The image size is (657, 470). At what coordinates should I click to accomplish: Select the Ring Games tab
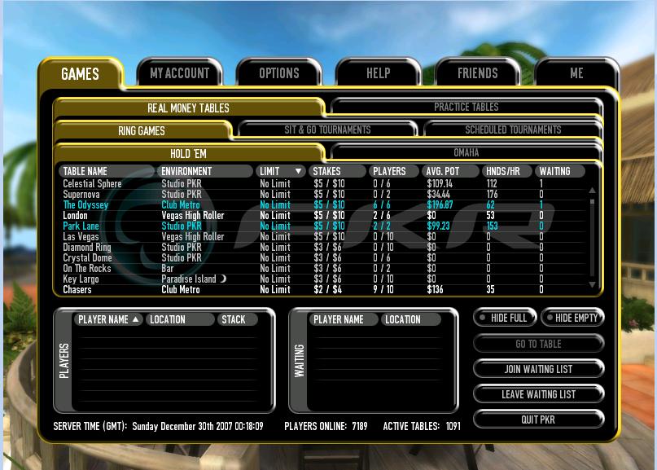coord(142,131)
